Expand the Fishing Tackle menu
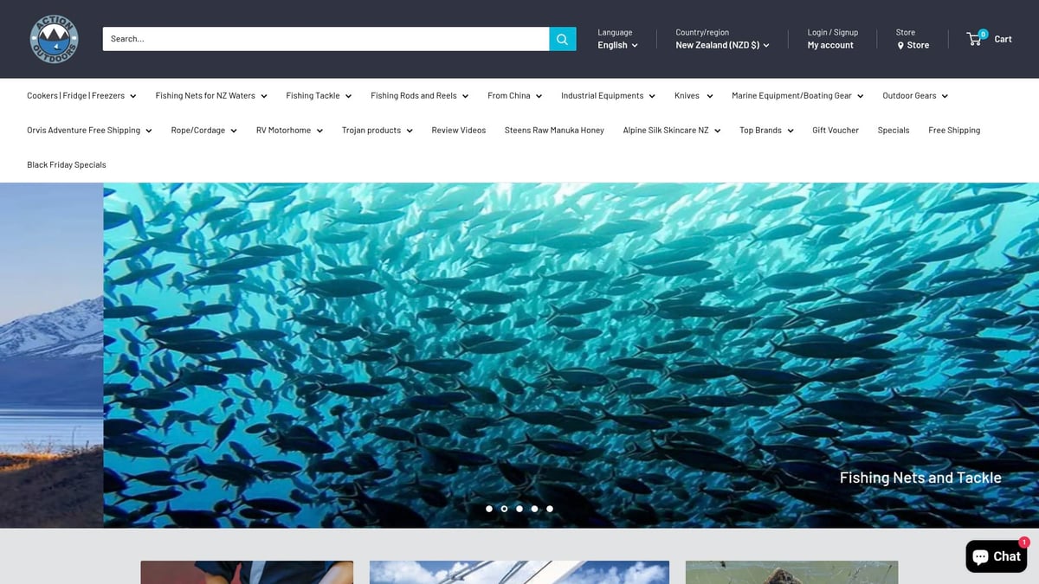Viewport: 1039px width, 584px height. 318,95
